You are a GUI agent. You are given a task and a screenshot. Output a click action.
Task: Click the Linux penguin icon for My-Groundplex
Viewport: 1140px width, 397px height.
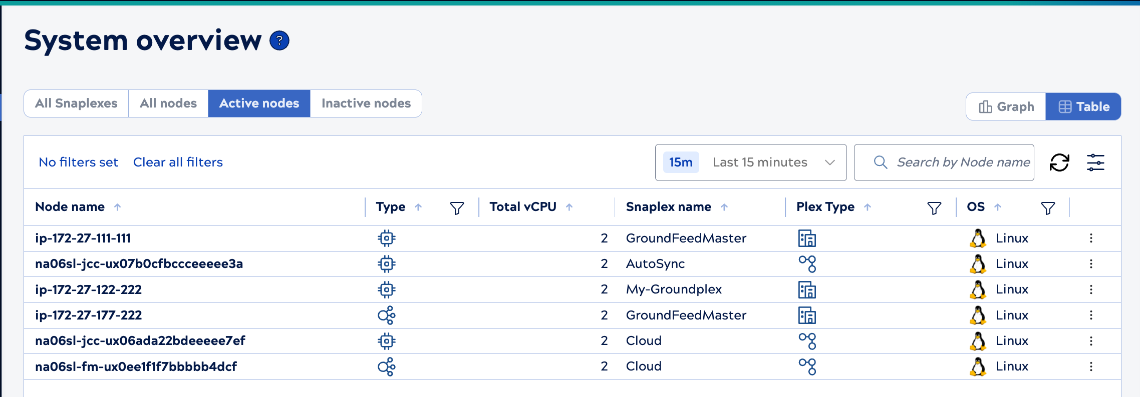978,289
